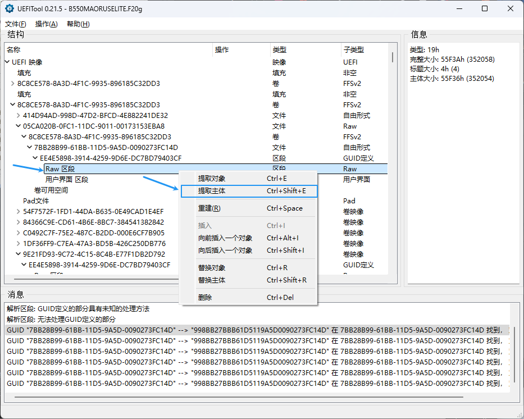Image resolution: width=524 pixels, height=419 pixels.
Task: Click the UEFITool app icon in title bar
Action: [x=10, y=9]
